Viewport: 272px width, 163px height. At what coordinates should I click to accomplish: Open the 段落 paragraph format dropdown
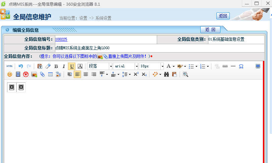(x=99, y=66)
